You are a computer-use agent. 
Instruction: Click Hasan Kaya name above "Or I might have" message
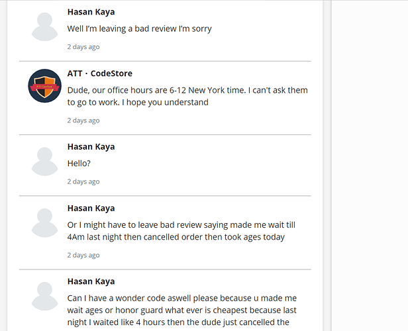point(91,209)
